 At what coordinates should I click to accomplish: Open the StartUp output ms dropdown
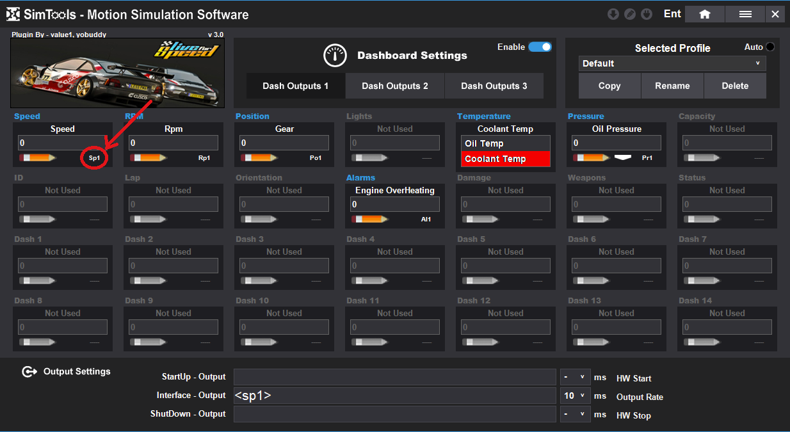[575, 378]
